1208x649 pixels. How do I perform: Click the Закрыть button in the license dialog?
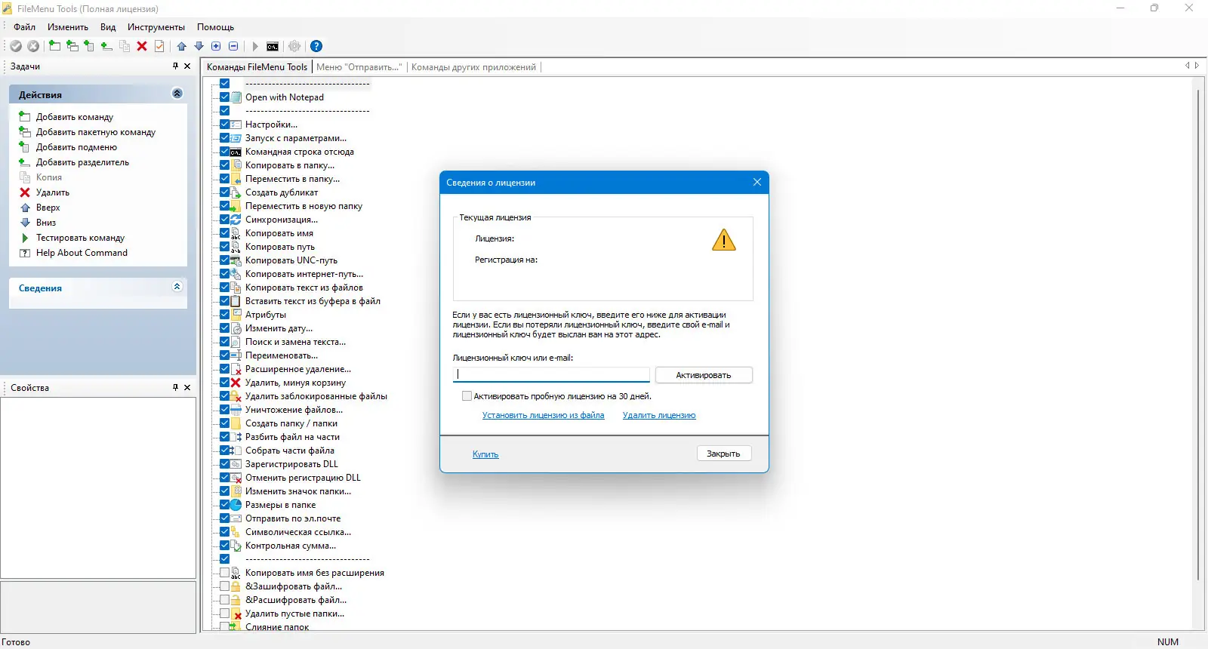[x=723, y=454]
